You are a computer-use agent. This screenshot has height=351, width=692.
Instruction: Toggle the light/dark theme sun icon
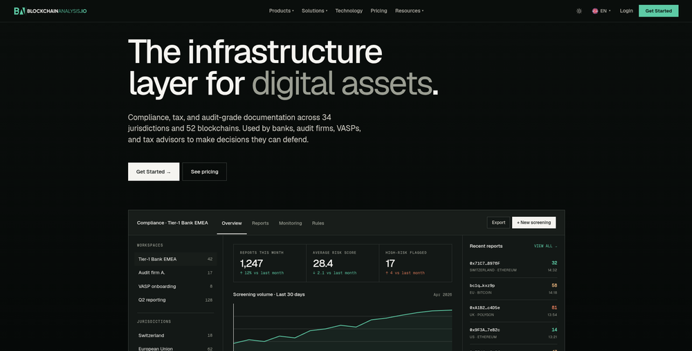(x=579, y=11)
